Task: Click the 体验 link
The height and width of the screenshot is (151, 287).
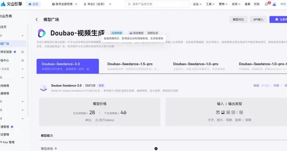Action: click(256, 85)
